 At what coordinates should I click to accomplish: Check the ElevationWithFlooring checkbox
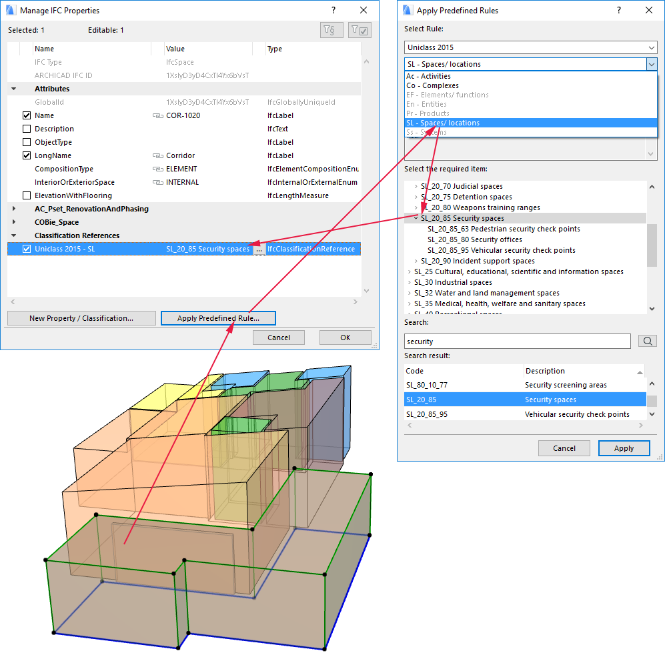pyautogui.click(x=27, y=195)
